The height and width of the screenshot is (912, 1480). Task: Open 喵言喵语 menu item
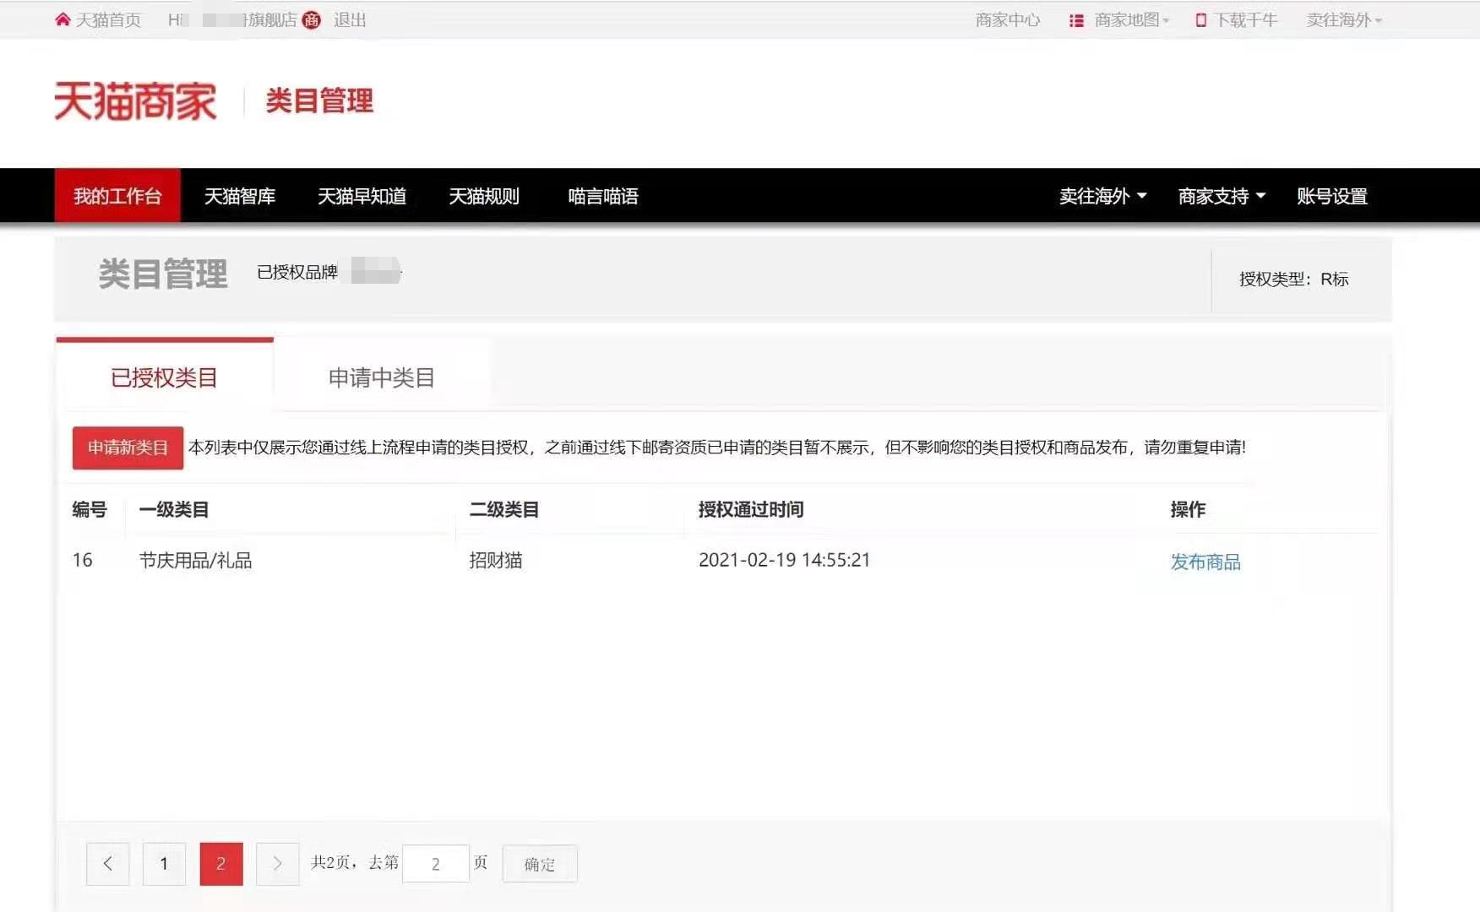(x=603, y=196)
